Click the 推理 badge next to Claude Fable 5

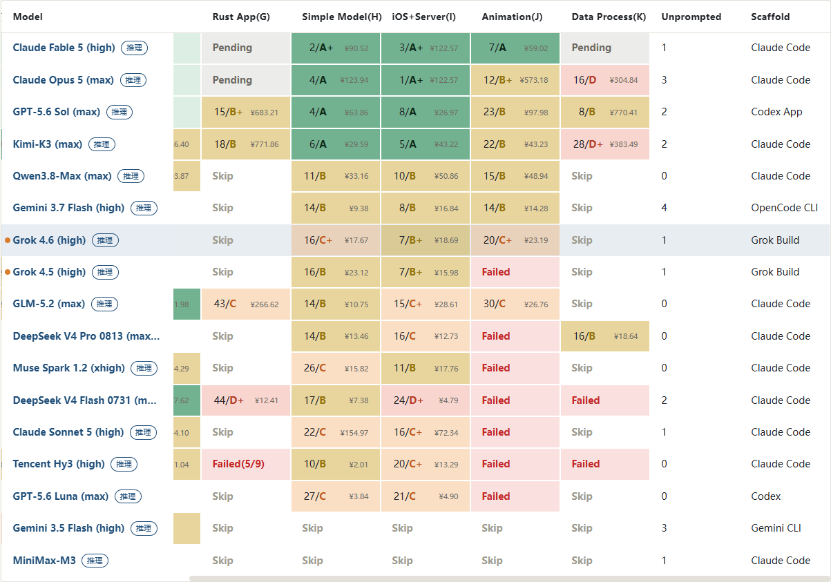[134, 48]
